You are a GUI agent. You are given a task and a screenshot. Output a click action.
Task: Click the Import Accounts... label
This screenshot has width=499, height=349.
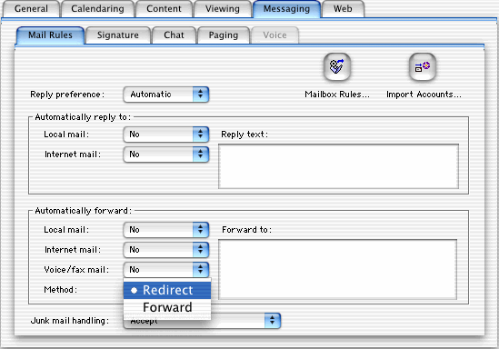click(x=424, y=95)
